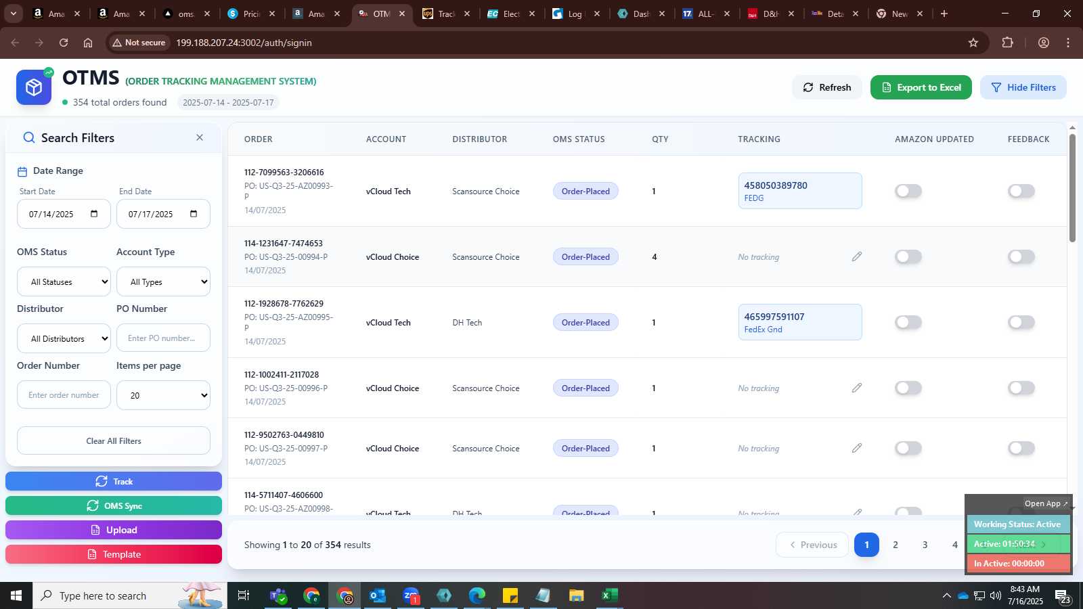This screenshot has width=1083, height=609.
Task: Toggle Feedback for order 112-1002411-2117028
Action: (1021, 388)
